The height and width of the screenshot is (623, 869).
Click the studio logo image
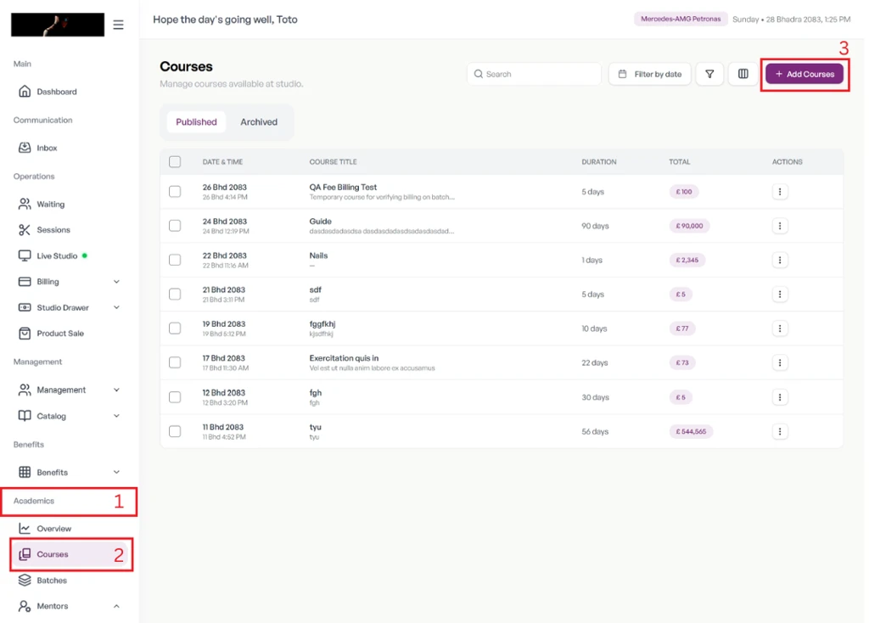58,25
